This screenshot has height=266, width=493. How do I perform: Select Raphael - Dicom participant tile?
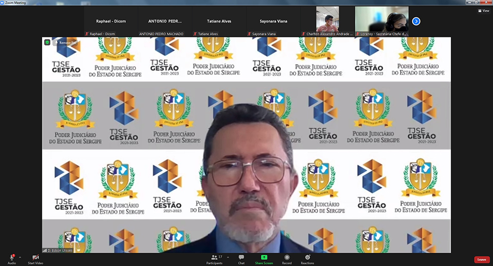(x=111, y=21)
